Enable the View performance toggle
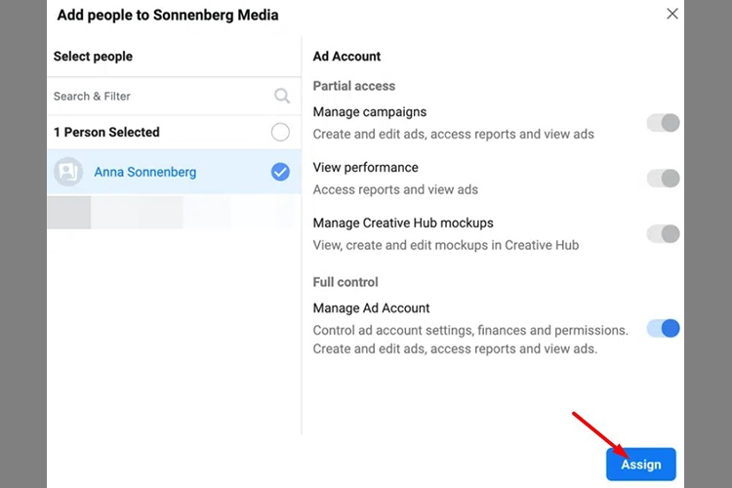Viewport: 732px width, 488px height. pos(663,178)
